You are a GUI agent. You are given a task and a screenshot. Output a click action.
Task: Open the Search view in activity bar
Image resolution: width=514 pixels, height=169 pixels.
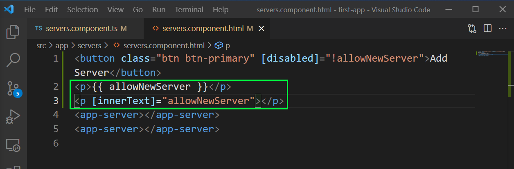13,60
